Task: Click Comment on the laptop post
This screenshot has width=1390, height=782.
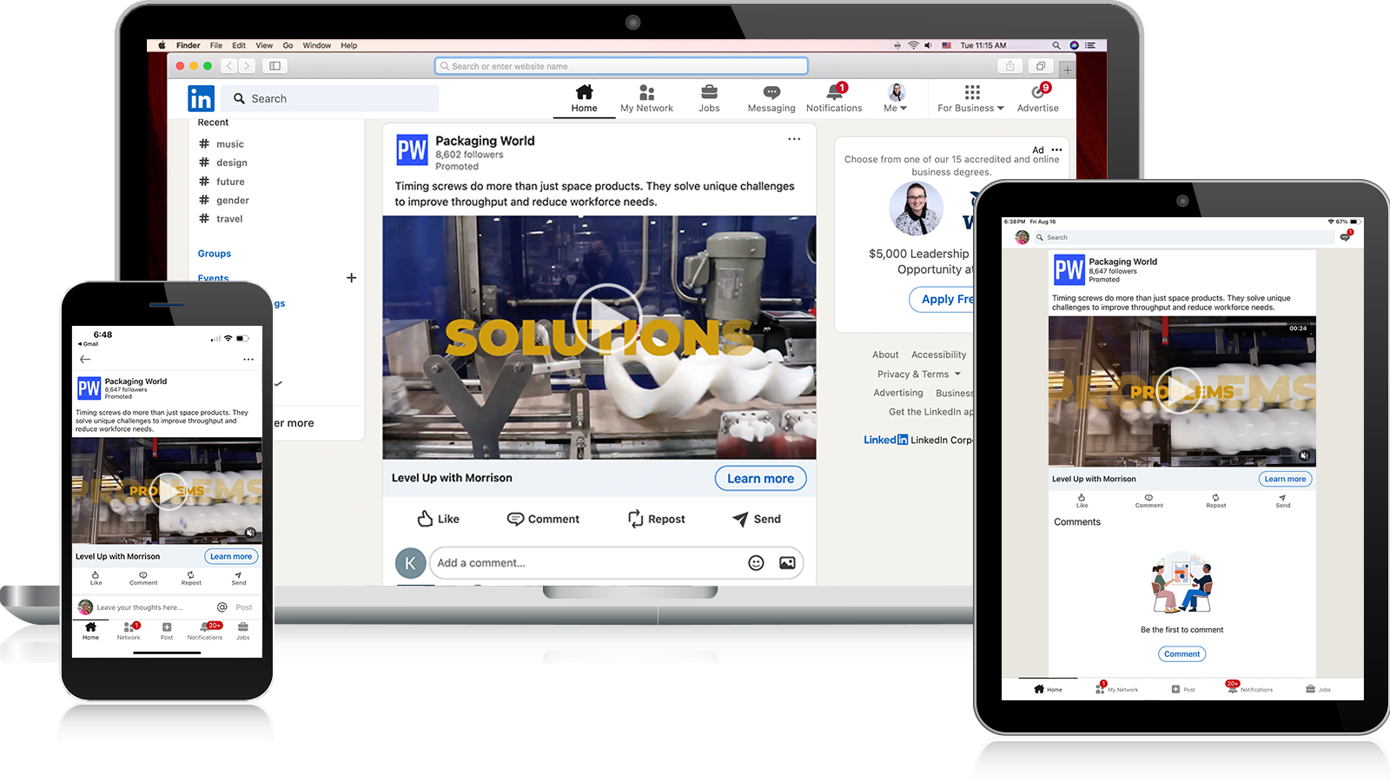Action: (543, 519)
